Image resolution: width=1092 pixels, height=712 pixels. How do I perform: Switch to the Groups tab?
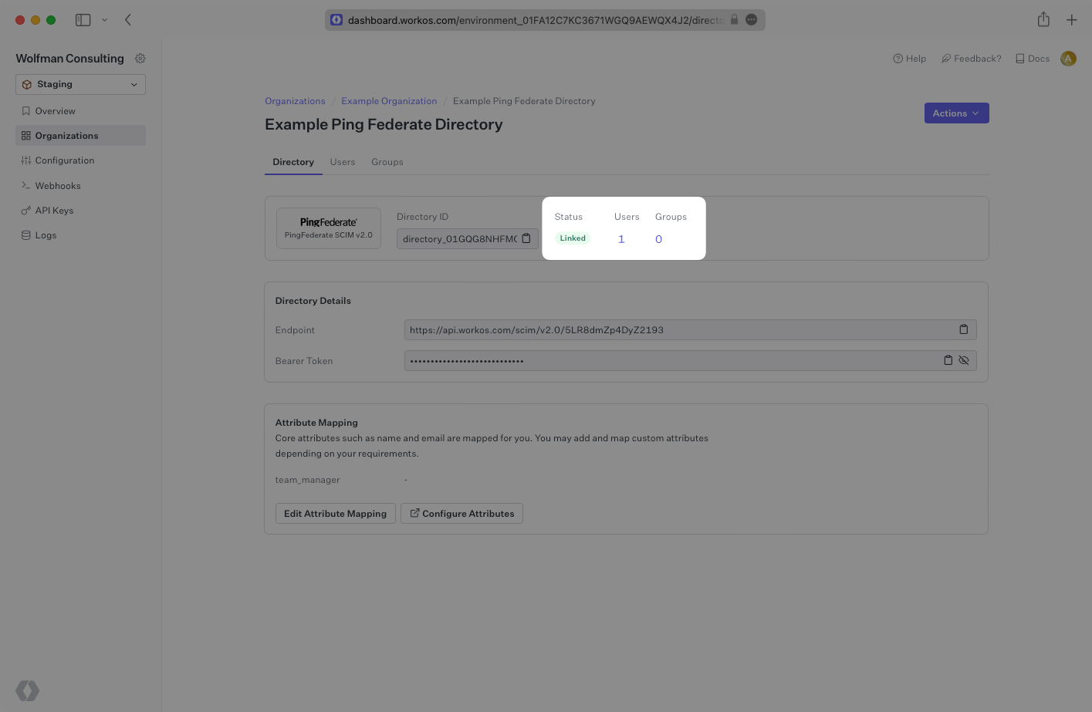(x=387, y=162)
